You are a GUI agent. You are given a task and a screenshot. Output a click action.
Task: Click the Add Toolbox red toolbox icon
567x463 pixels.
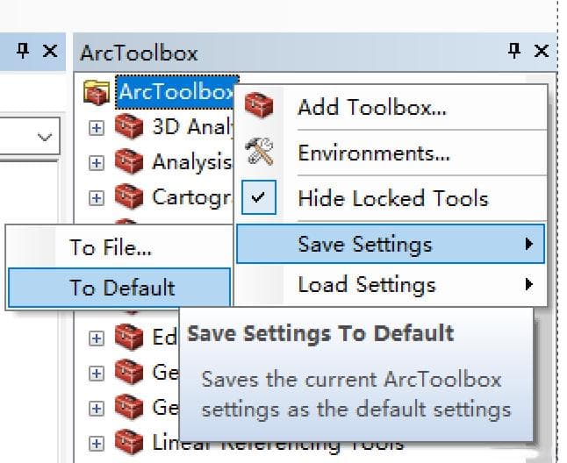pos(259,105)
